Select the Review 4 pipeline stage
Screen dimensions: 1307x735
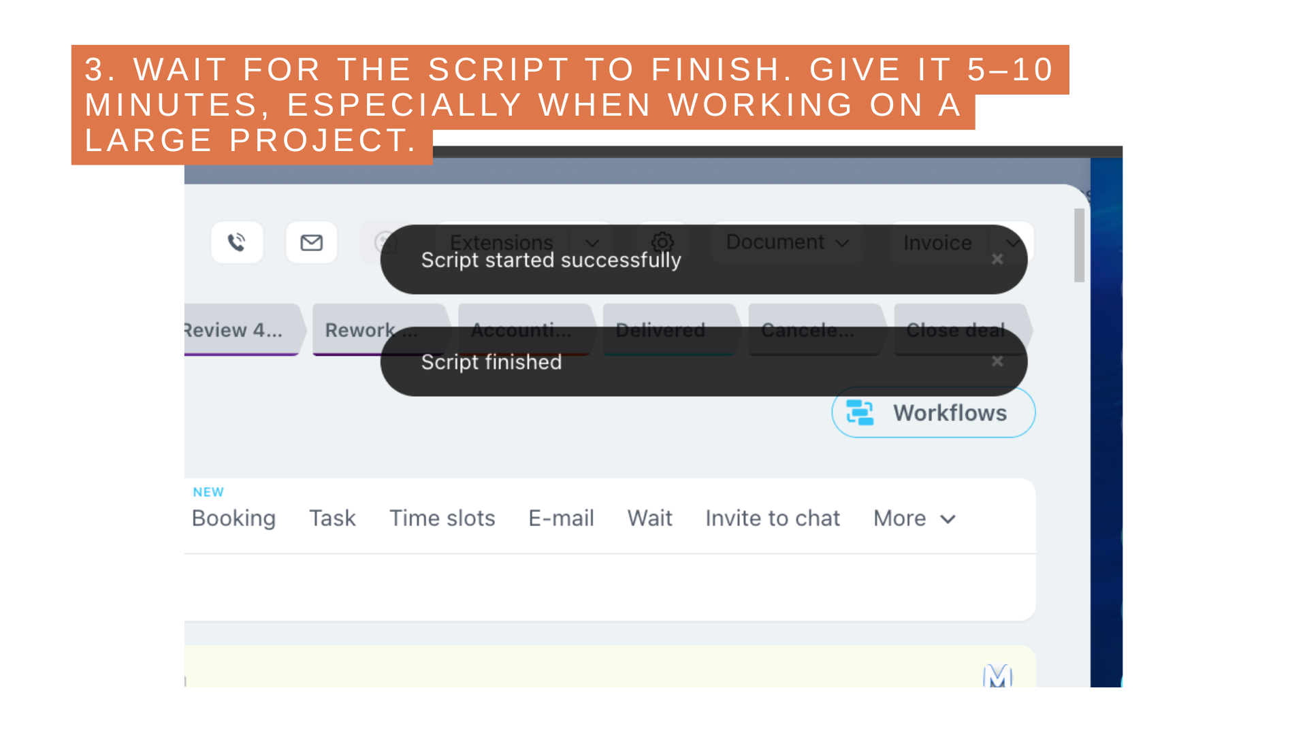point(235,330)
